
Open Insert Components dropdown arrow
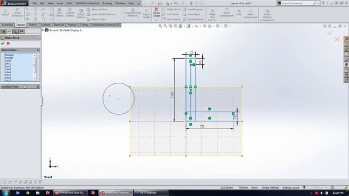point(227,20)
